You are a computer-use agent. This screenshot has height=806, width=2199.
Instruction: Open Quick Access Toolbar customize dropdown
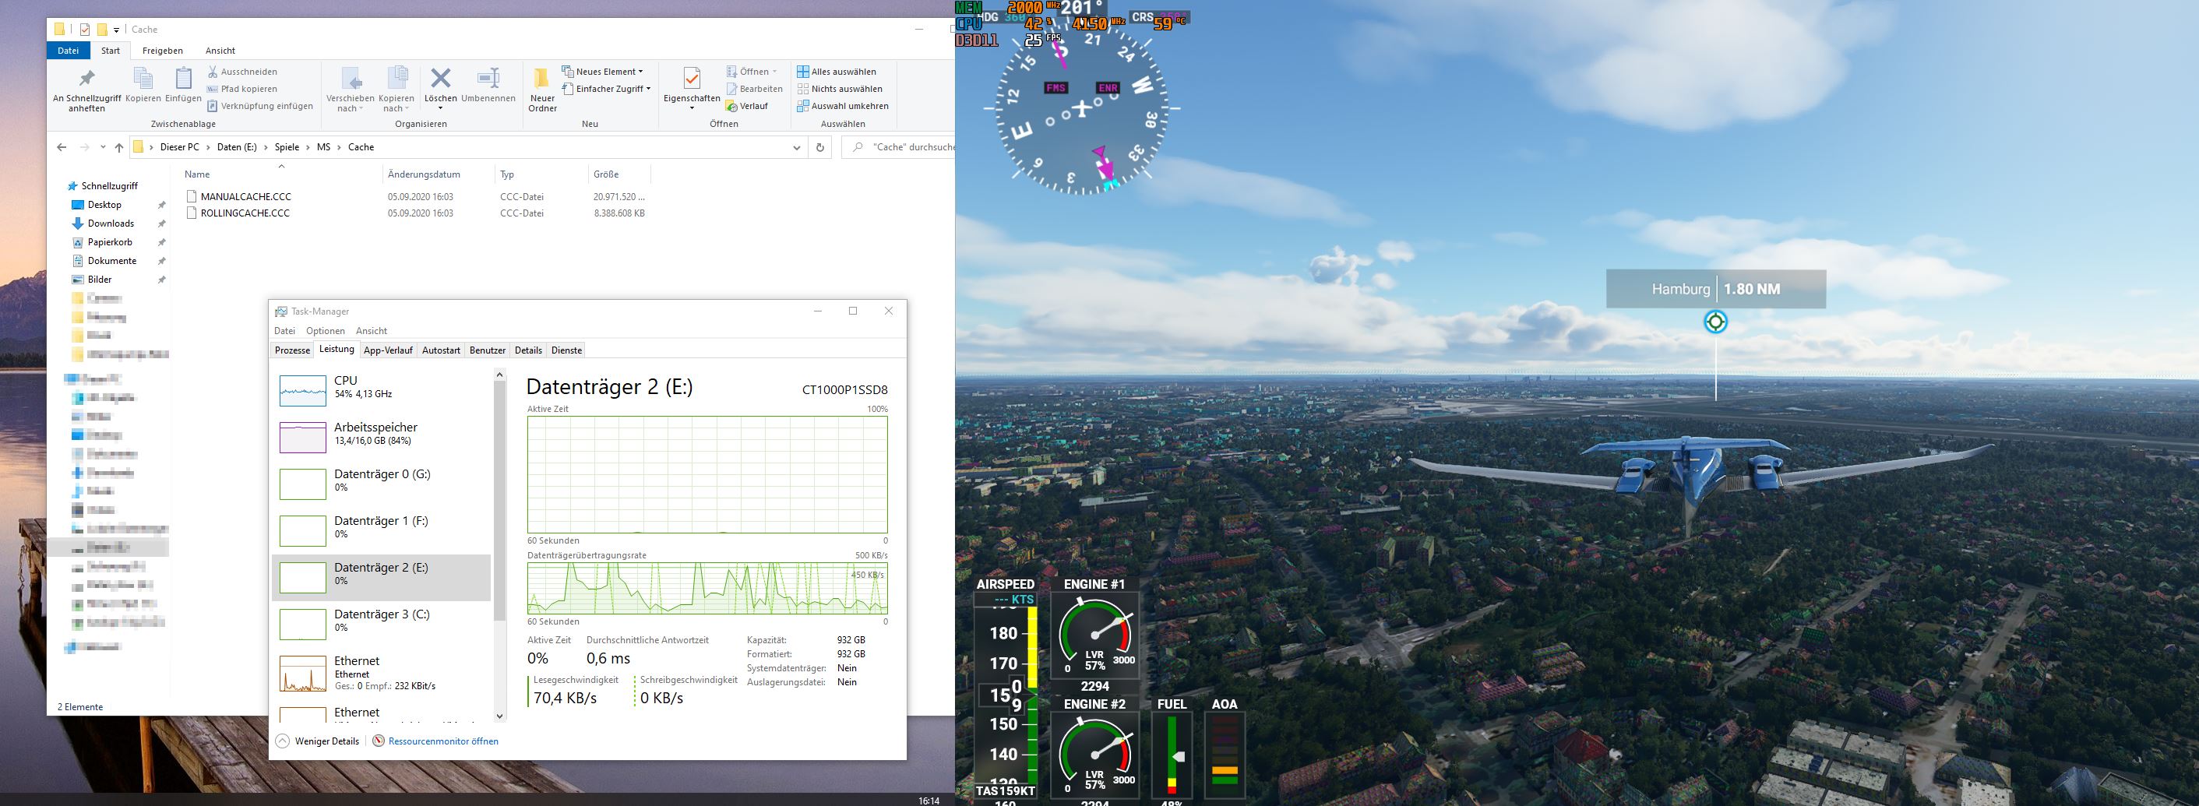117,30
